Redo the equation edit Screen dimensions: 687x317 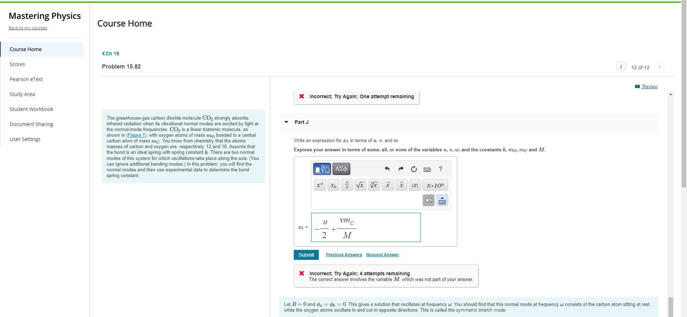pyautogui.click(x=401, y=169)
